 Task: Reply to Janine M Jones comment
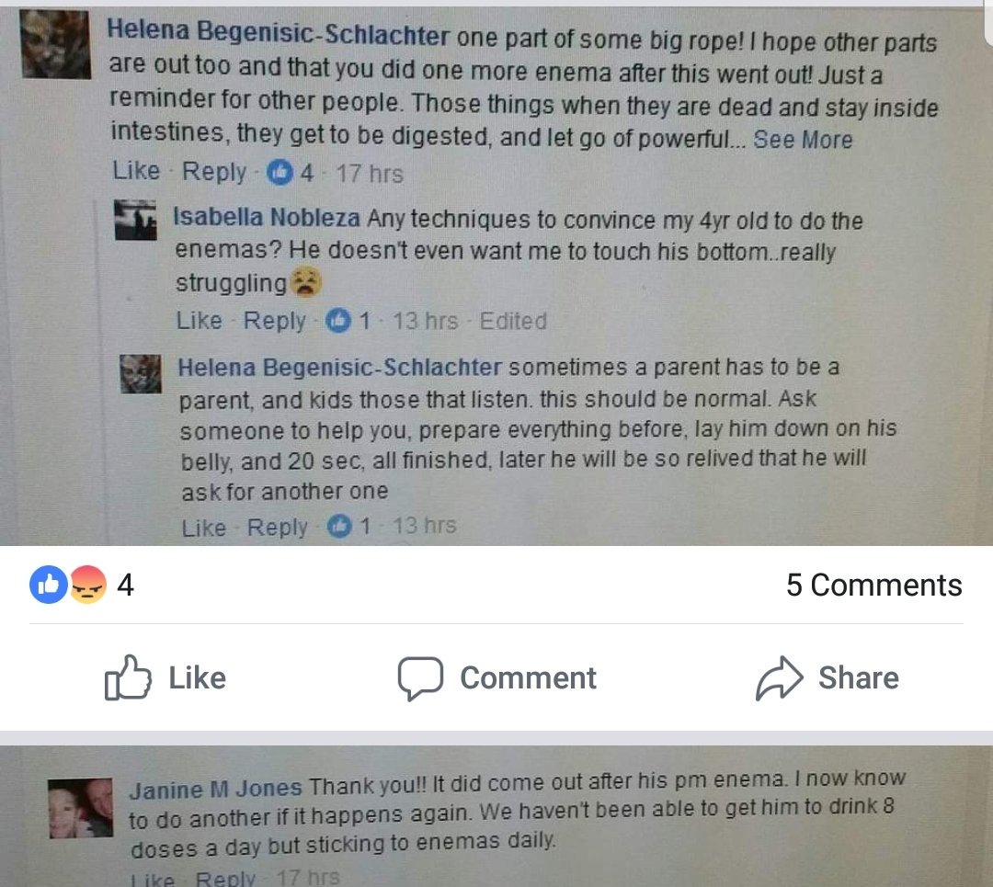(x=225, y=879)
